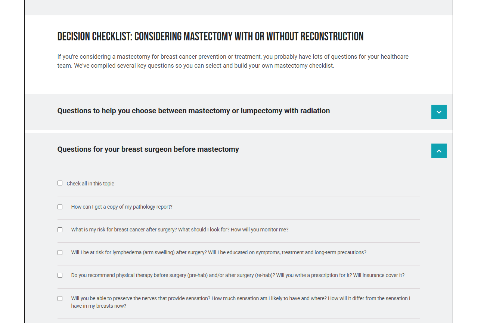Click the "Questions to help you choose" section title
This screenshot has width=490, height=323.
[193, 111]
